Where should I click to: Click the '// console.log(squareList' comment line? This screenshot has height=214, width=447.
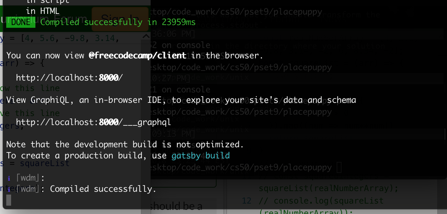(321, 201)
